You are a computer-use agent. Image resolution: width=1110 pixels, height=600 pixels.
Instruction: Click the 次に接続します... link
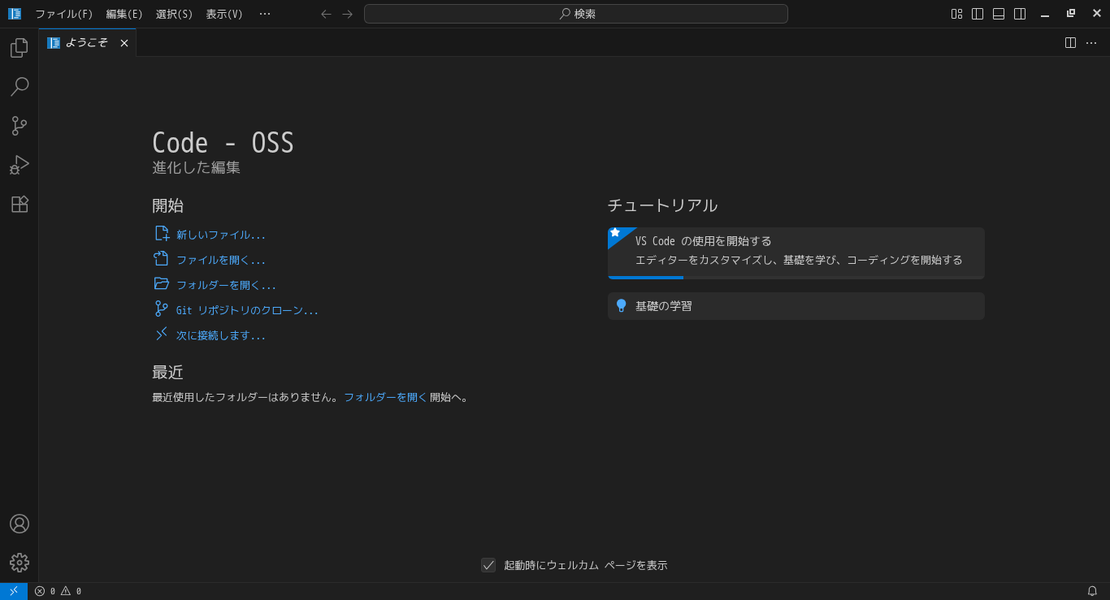tap(221, 335)
